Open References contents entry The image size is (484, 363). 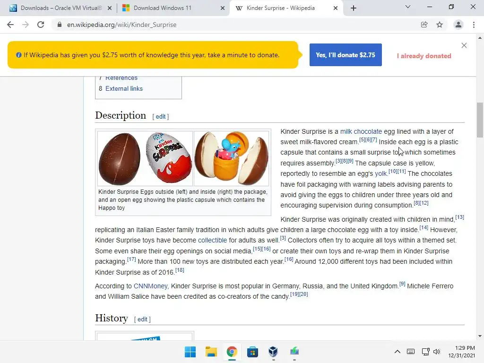pos(121,78)
